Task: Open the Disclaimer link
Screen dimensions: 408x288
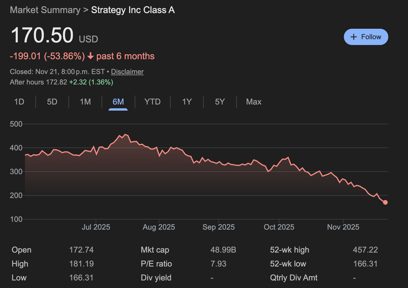Action: coord(127,72)
